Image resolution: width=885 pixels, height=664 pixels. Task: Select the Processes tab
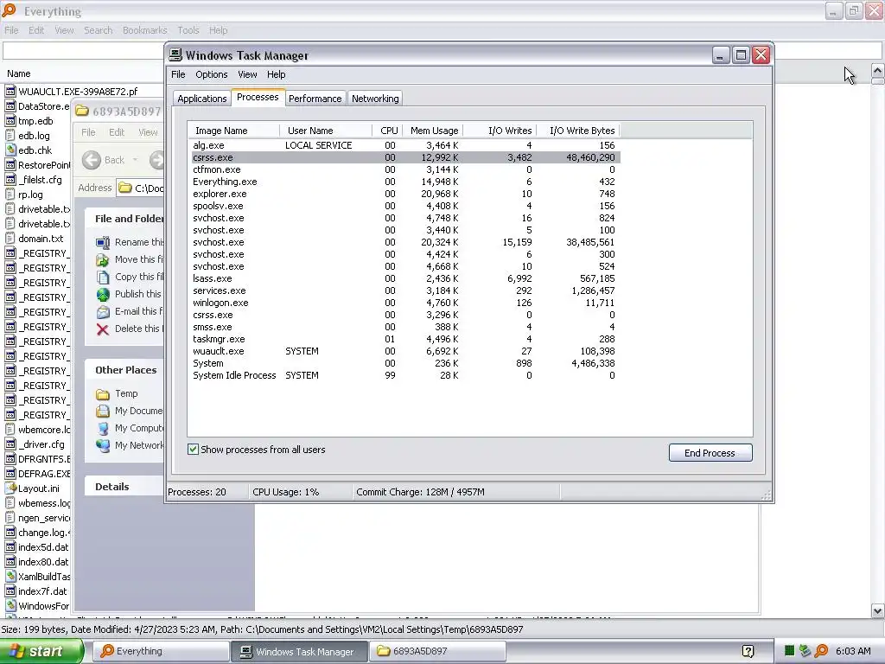tap(258, 97)
